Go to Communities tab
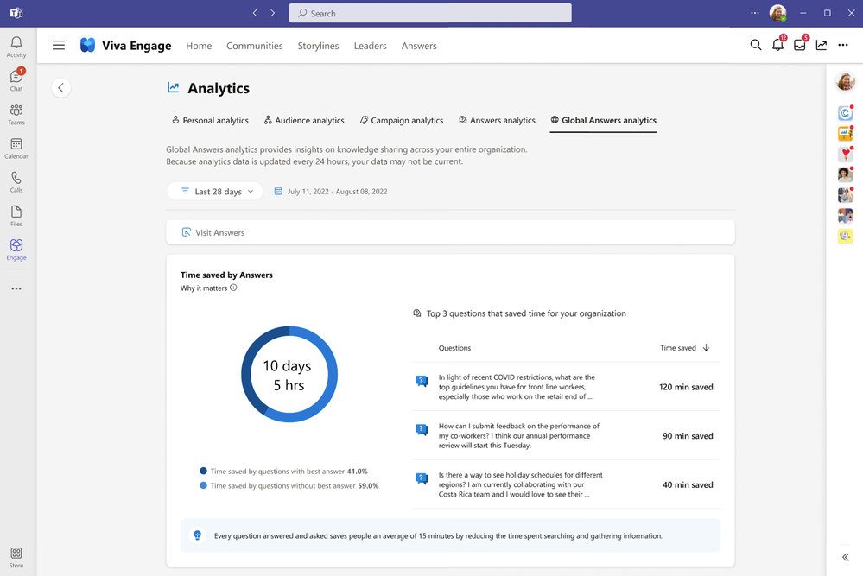Viewport: 863px width, 576px height. pyautogui.click(x=254, y=46)
